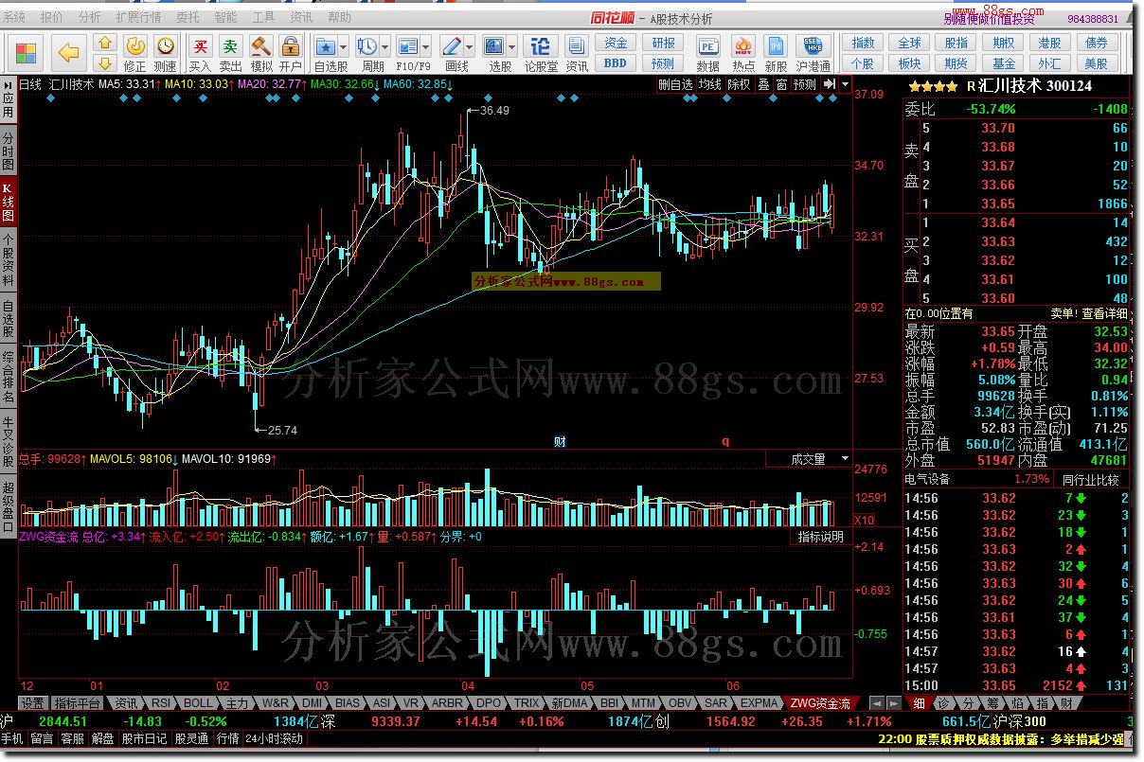This screenshot has height=762, width=1144.
Task: Click 卖单!查看详细 order detail link
Action: pyautogui.click(x=1089, y=313)
